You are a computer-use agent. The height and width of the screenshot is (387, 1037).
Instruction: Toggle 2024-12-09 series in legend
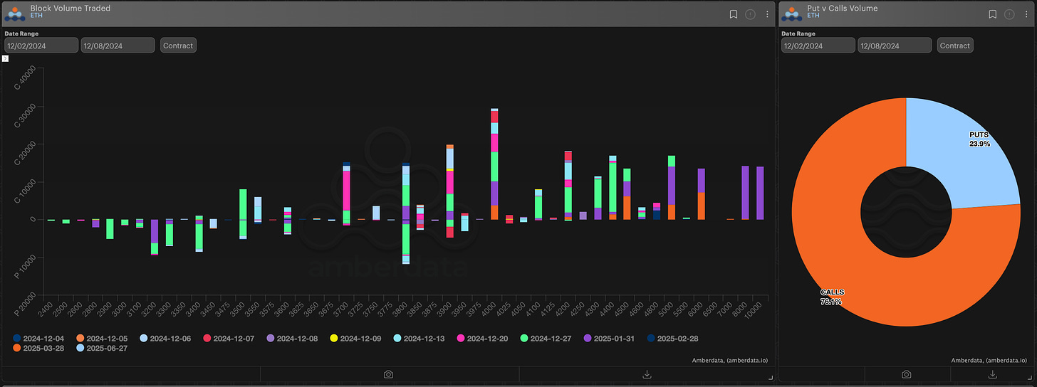pos(356,339)
